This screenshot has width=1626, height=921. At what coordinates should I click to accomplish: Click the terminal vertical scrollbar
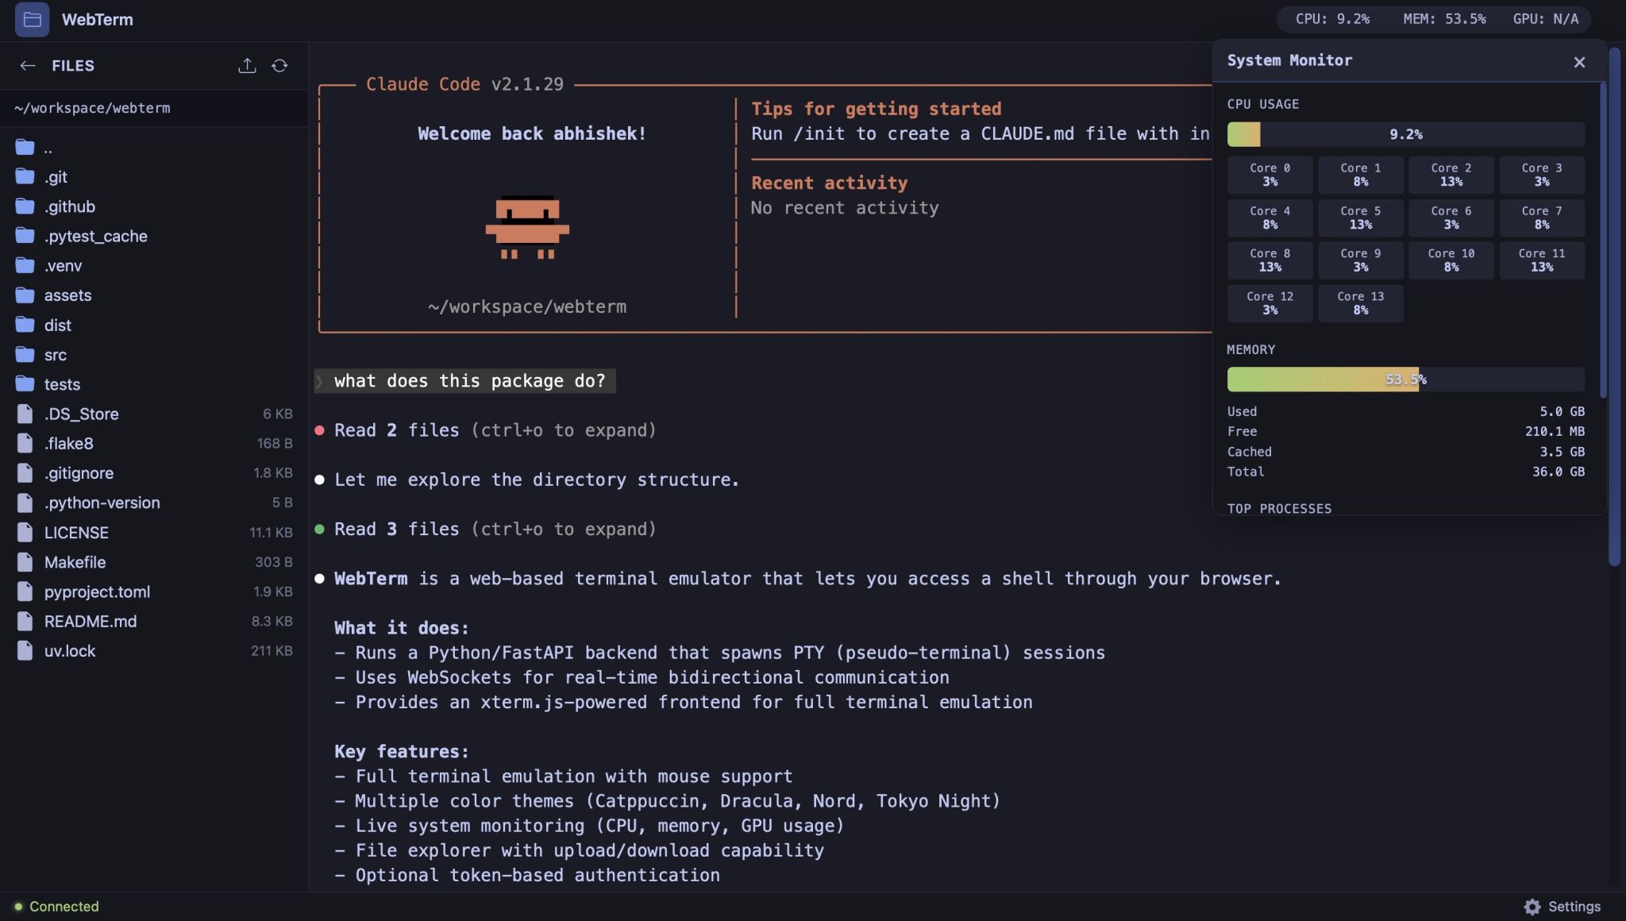click(x=1614, y=306)
